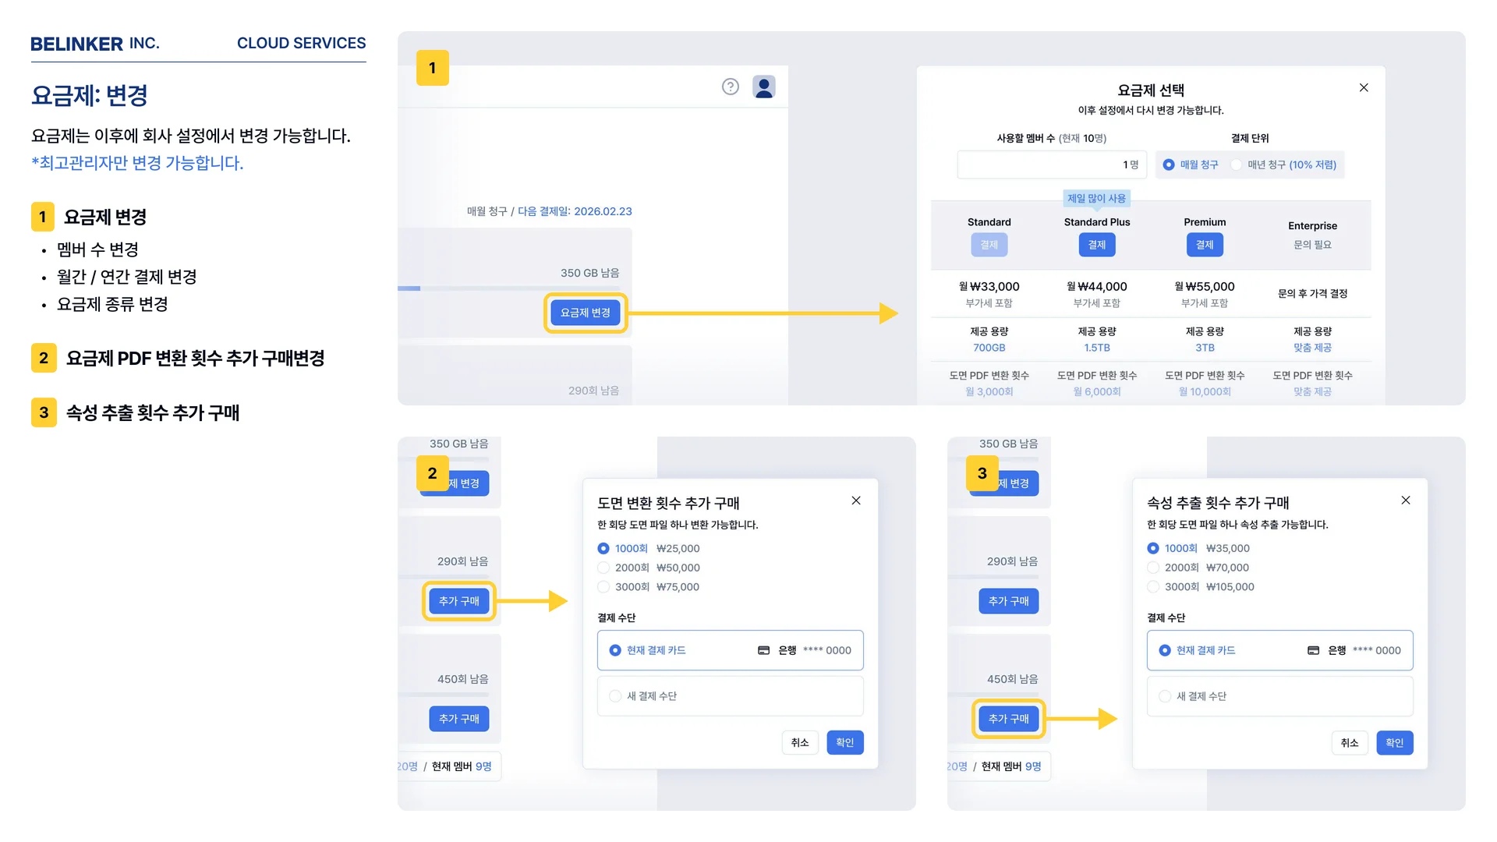This screenshot has height=842, width=1497.
Task: Click the card icon in the drawing conversion payment row
Action: pyautogui.click(x=764, y=650)
